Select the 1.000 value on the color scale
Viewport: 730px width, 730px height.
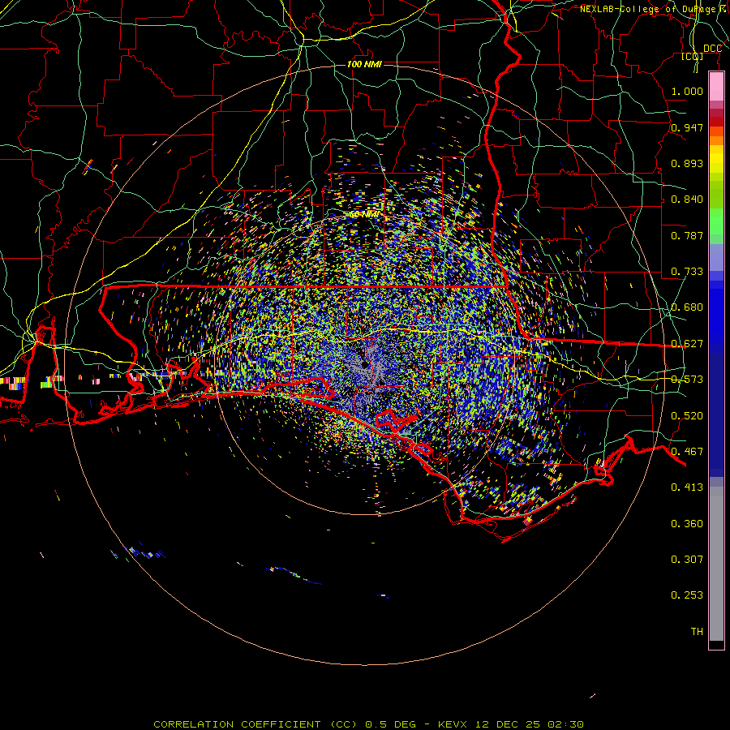click(687, 91)
